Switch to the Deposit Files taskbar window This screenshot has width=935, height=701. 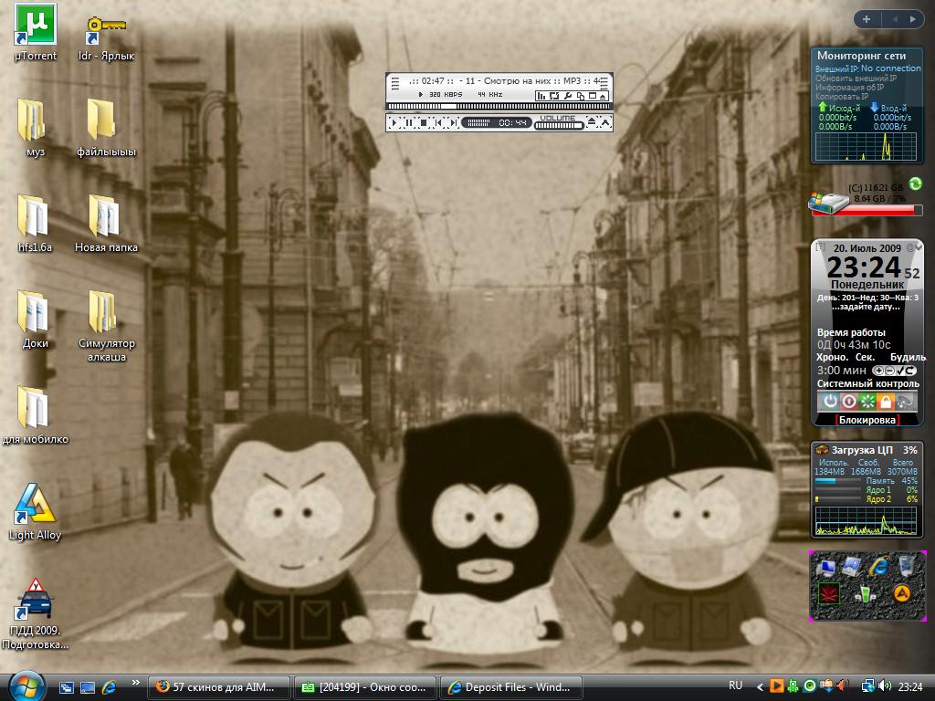click(x=511, y=687)
